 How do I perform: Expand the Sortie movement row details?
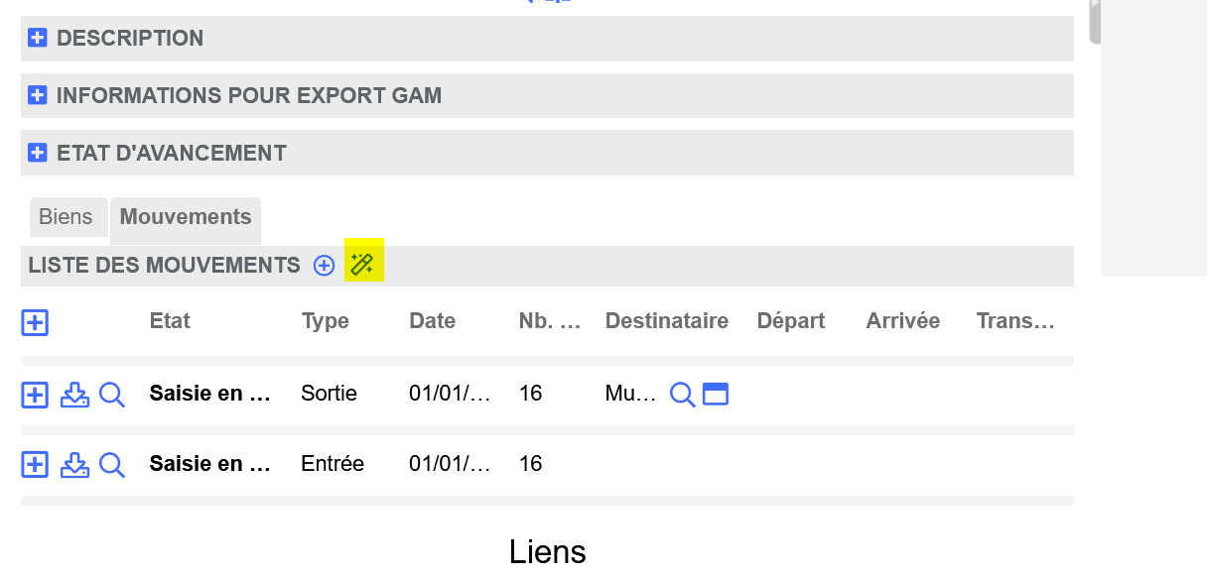(x=35, y=395)
